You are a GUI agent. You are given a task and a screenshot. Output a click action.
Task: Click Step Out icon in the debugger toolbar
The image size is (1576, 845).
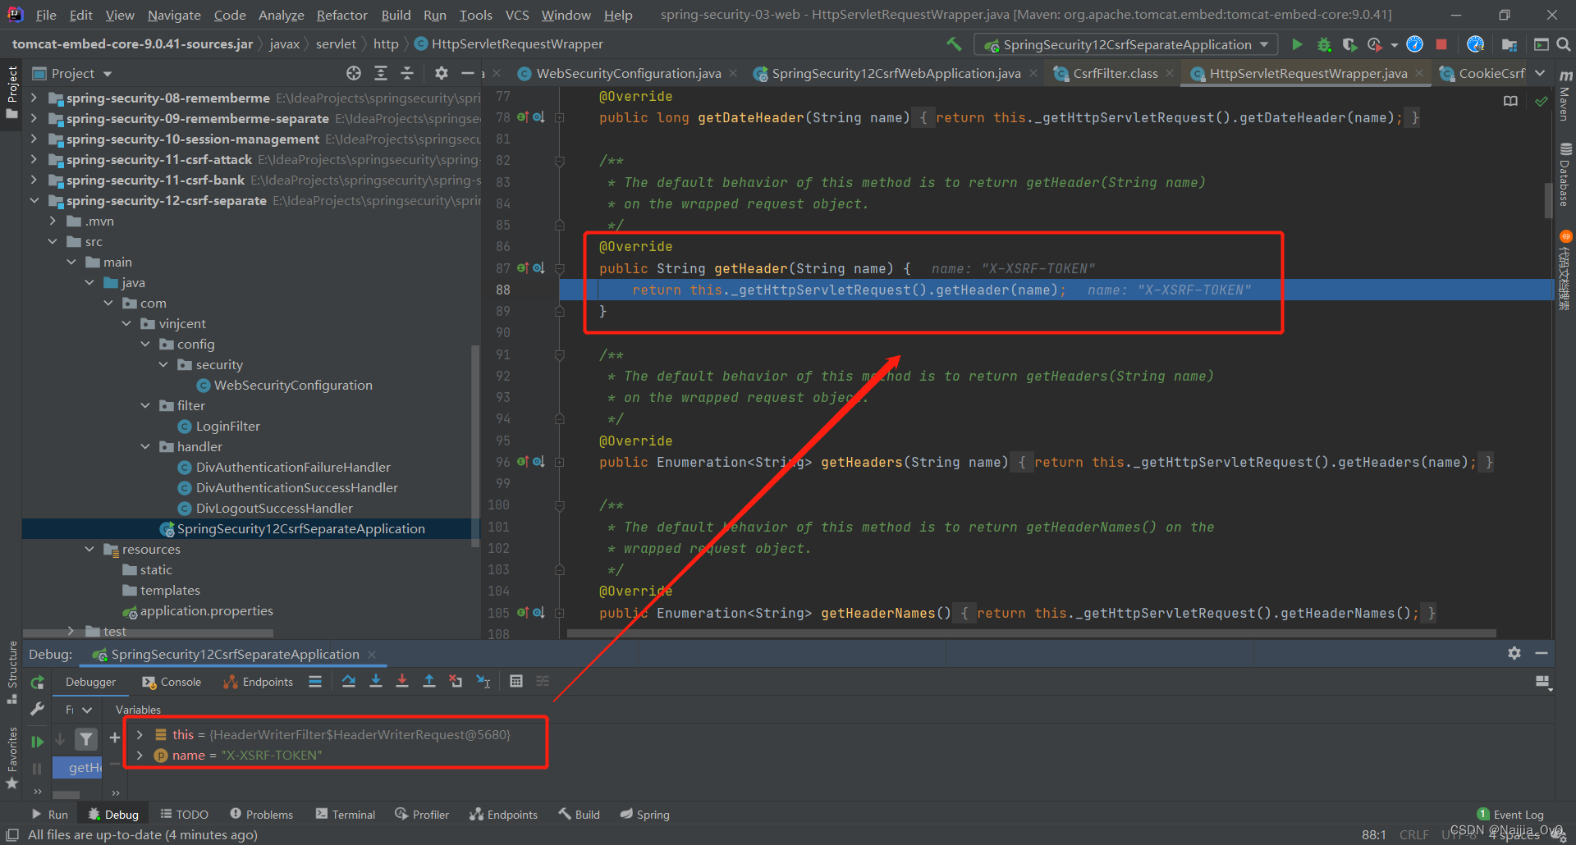[429, 681]
